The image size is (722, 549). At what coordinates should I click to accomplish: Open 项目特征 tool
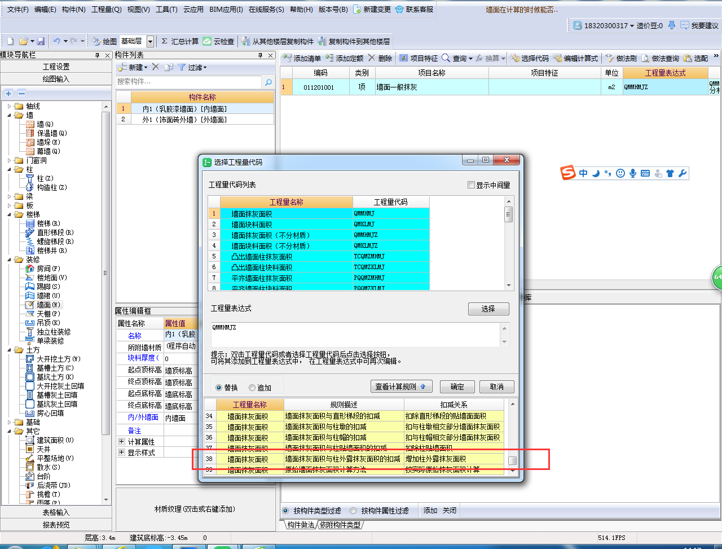(x=419, y=58)
